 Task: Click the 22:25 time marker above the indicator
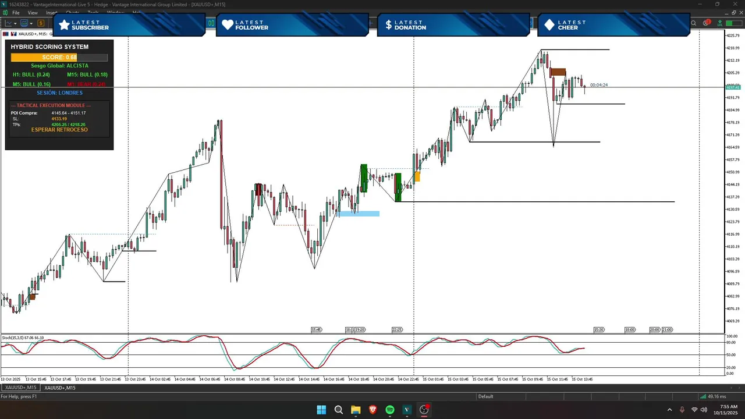tap(398, 329)
